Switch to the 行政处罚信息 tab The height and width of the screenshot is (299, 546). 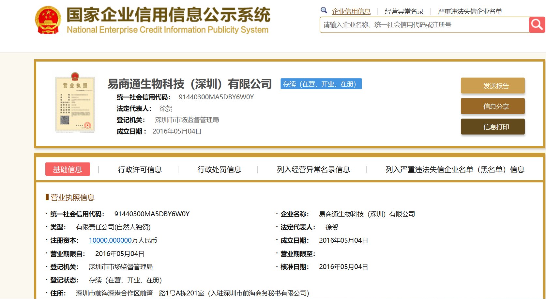220,169
